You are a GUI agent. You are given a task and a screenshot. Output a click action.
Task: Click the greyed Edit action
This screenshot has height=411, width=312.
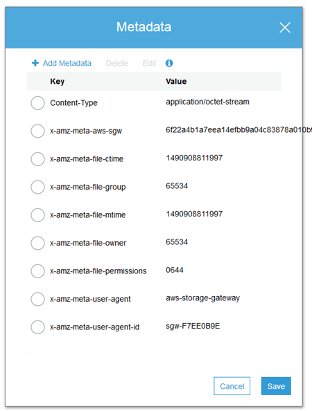point(150,63)
